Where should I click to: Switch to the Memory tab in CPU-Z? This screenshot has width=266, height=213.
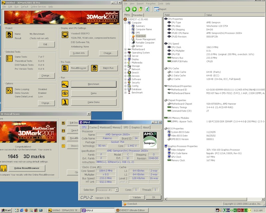click(x=116, y=127)
